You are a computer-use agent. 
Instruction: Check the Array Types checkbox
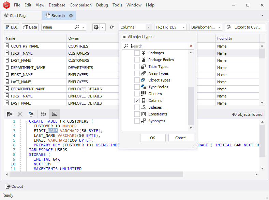click(137, 73)
